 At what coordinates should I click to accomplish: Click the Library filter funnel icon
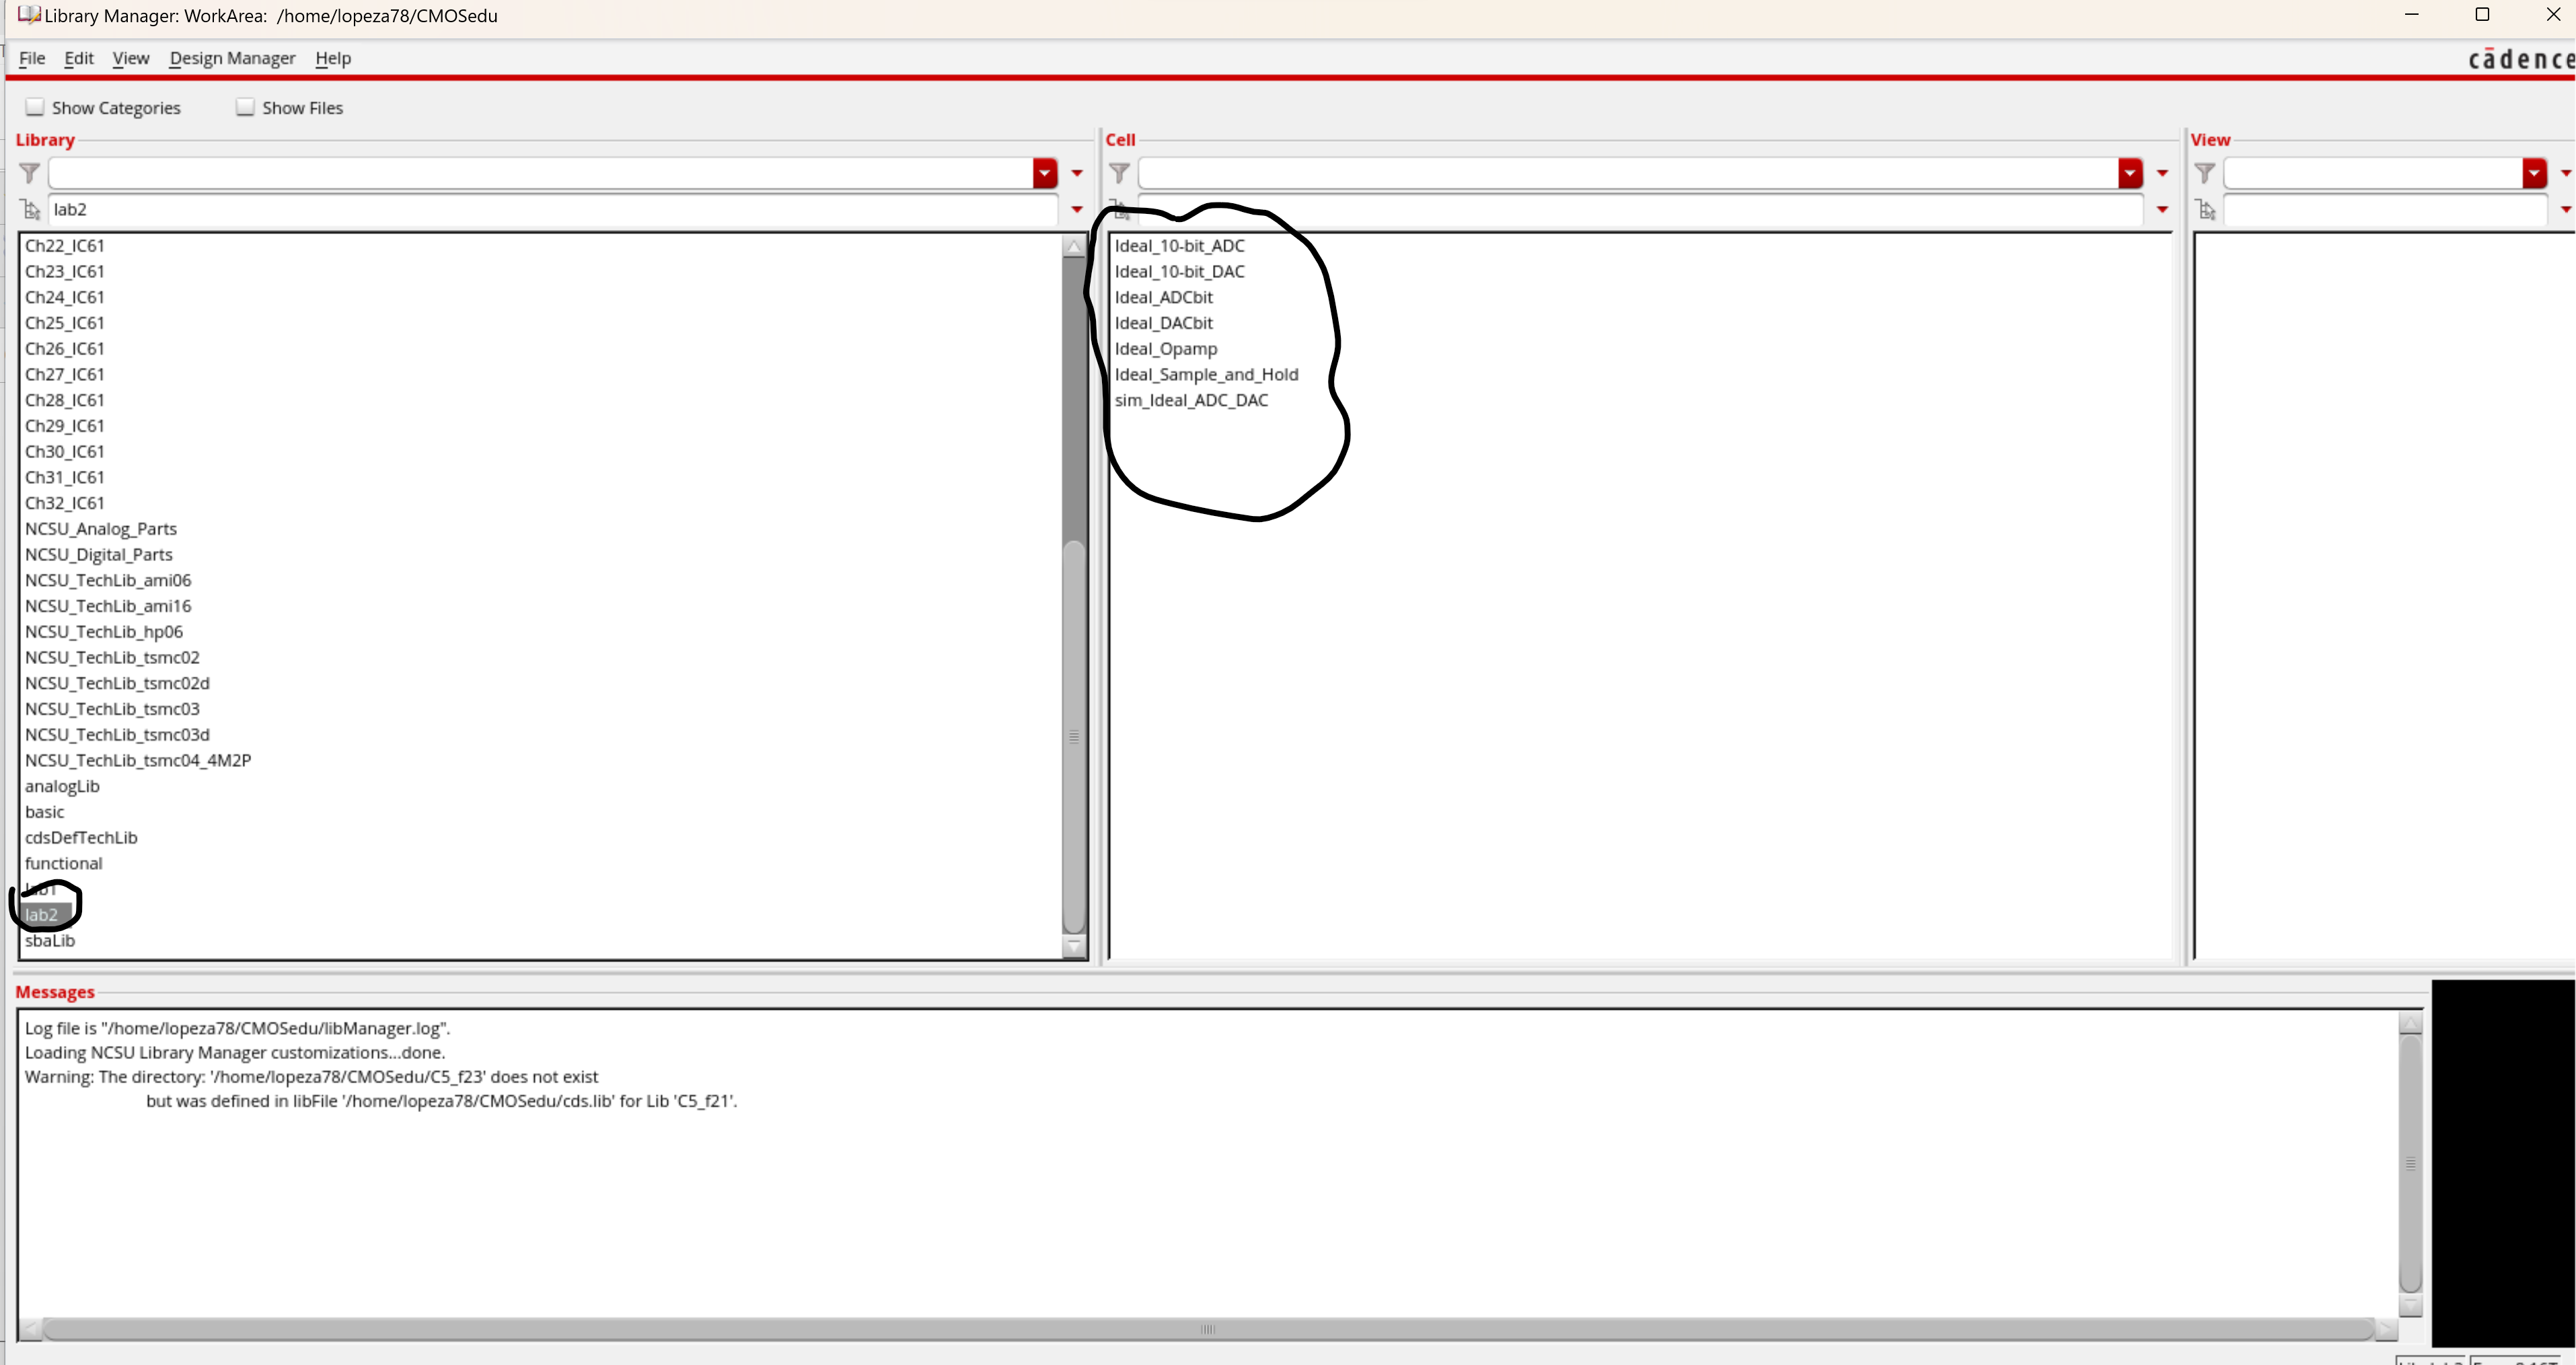coord(30,173)
